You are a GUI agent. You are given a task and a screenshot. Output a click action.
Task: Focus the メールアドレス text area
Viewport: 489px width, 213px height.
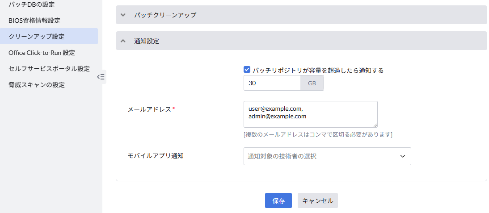point(310,114)
